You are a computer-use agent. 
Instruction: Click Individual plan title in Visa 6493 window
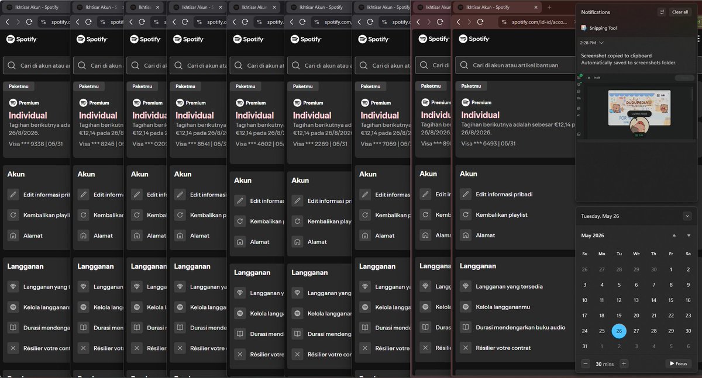tap(480, 115)
